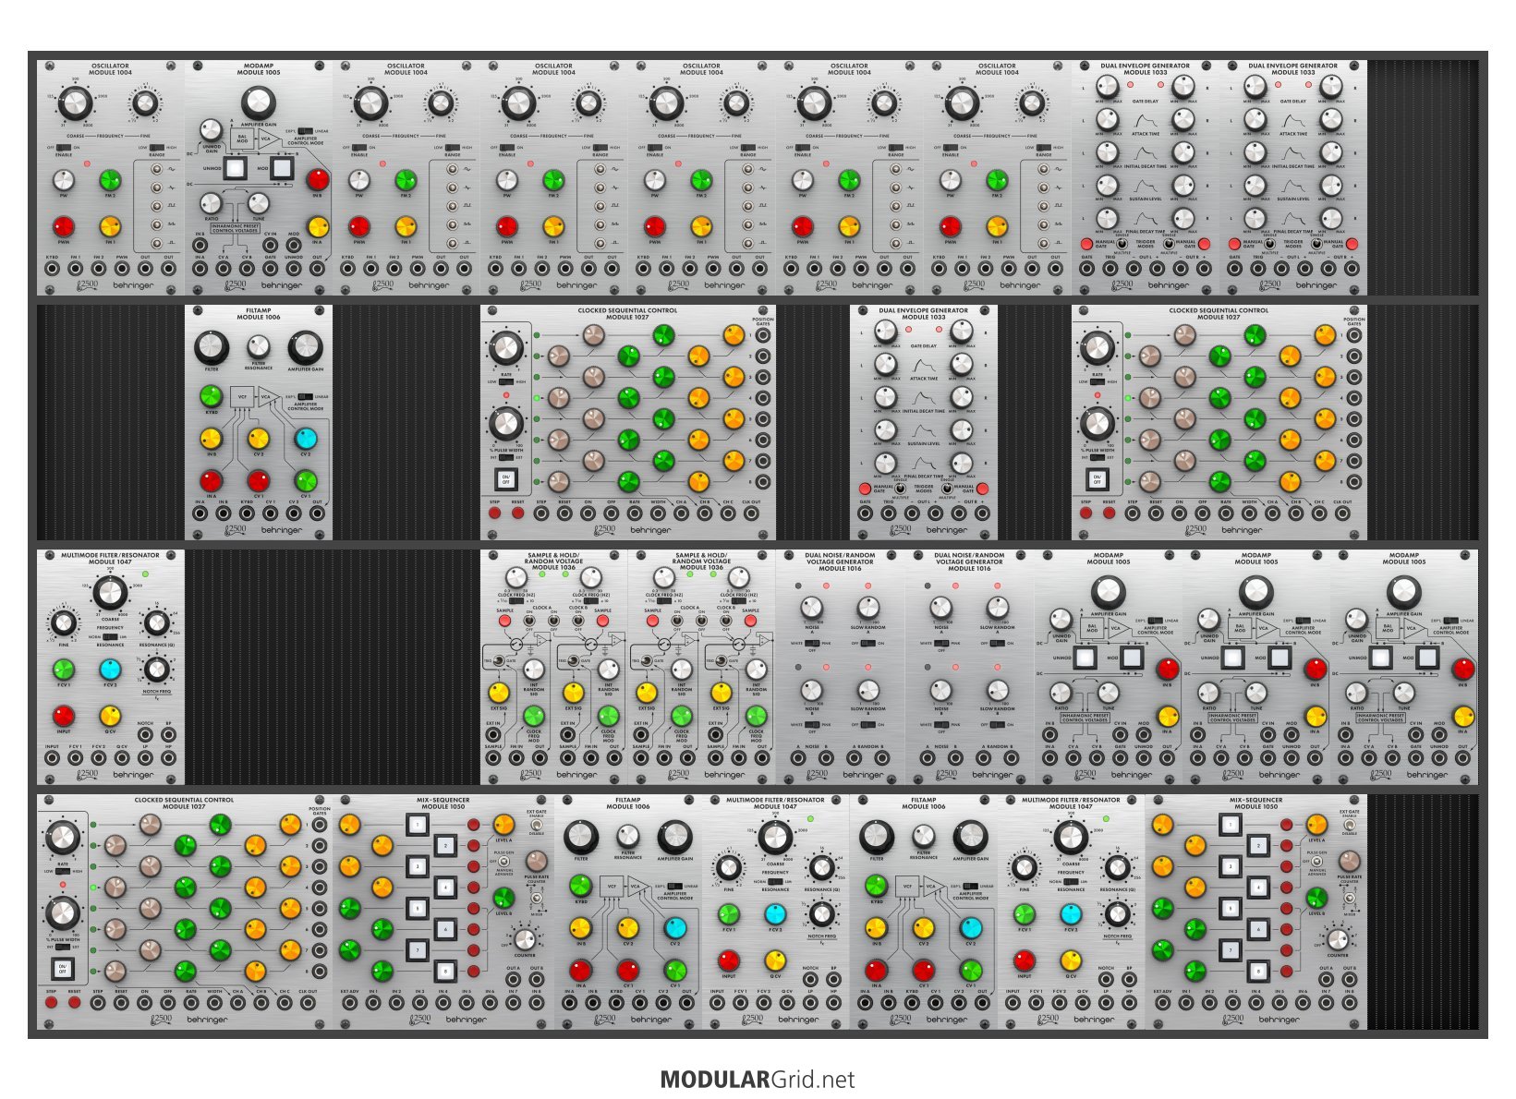Toggle NORM/LIM resonance switch on third-row Multimode Filter
Image resolution: width=1516 pixels, height=1099 pixels.
pos(110,637)
